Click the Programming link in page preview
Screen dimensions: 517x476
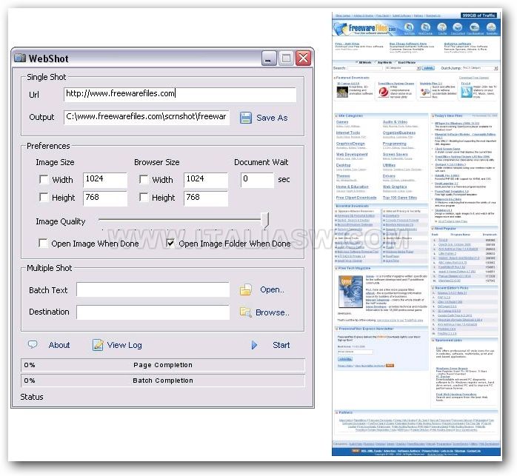[394, 144]
